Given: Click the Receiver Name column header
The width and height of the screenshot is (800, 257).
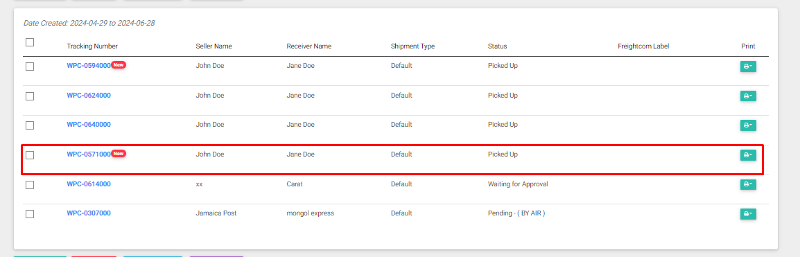Looking at the screenshot, I should tap(309, 46).
